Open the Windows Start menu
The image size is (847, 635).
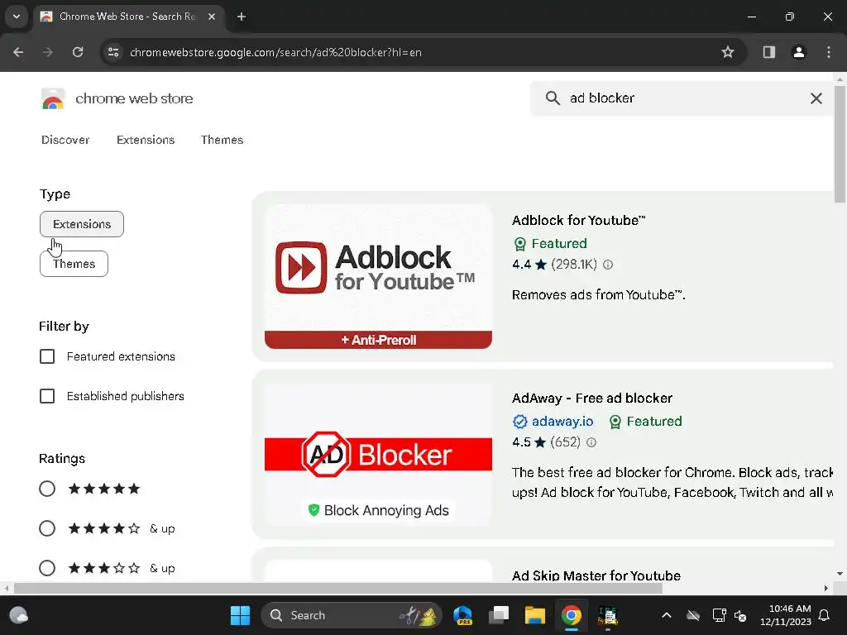click(240, 615)
